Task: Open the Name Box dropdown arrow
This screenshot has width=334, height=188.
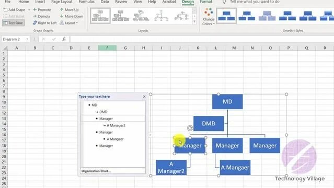Action: [x=27, y=39]
